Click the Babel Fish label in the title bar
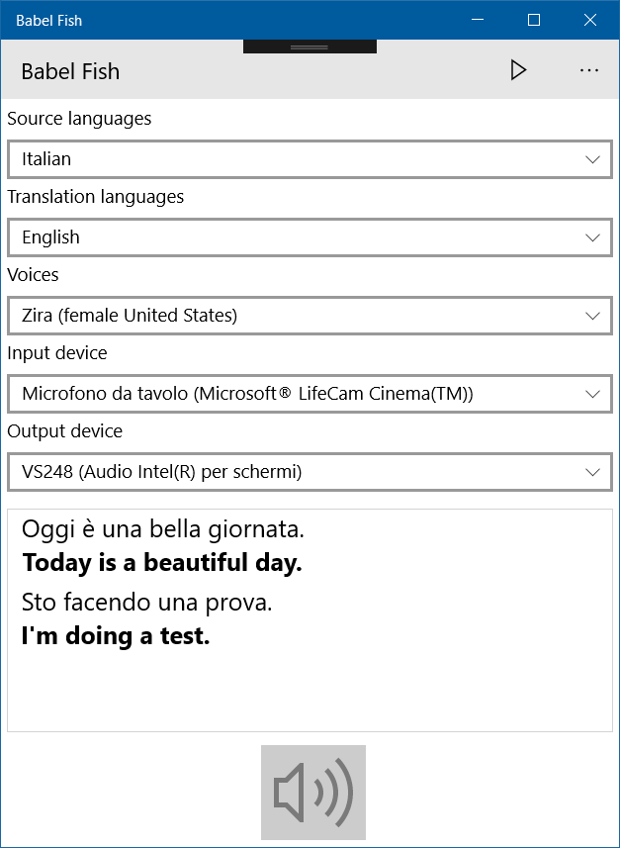This screenshot has width=620, height=848. (48, 20)
